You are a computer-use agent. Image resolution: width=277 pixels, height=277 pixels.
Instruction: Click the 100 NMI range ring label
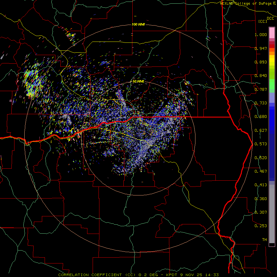[138, 24]
